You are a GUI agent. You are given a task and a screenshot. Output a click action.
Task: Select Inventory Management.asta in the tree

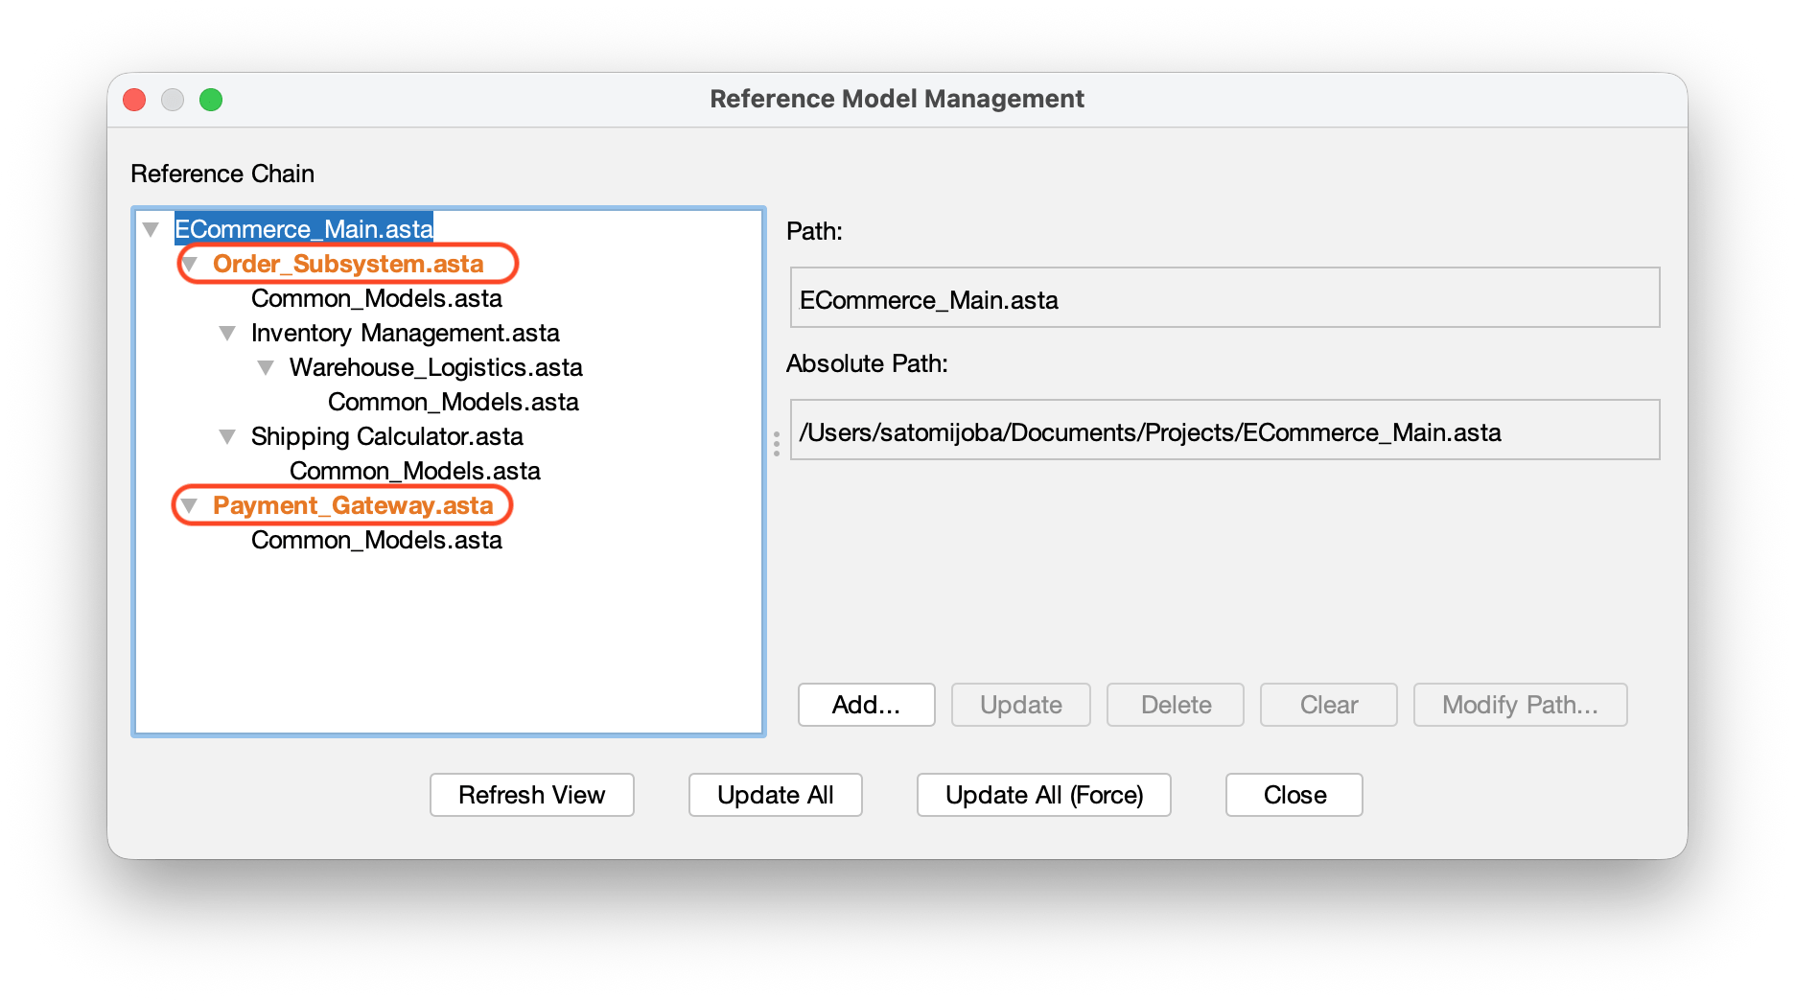[x=406, y=333]
